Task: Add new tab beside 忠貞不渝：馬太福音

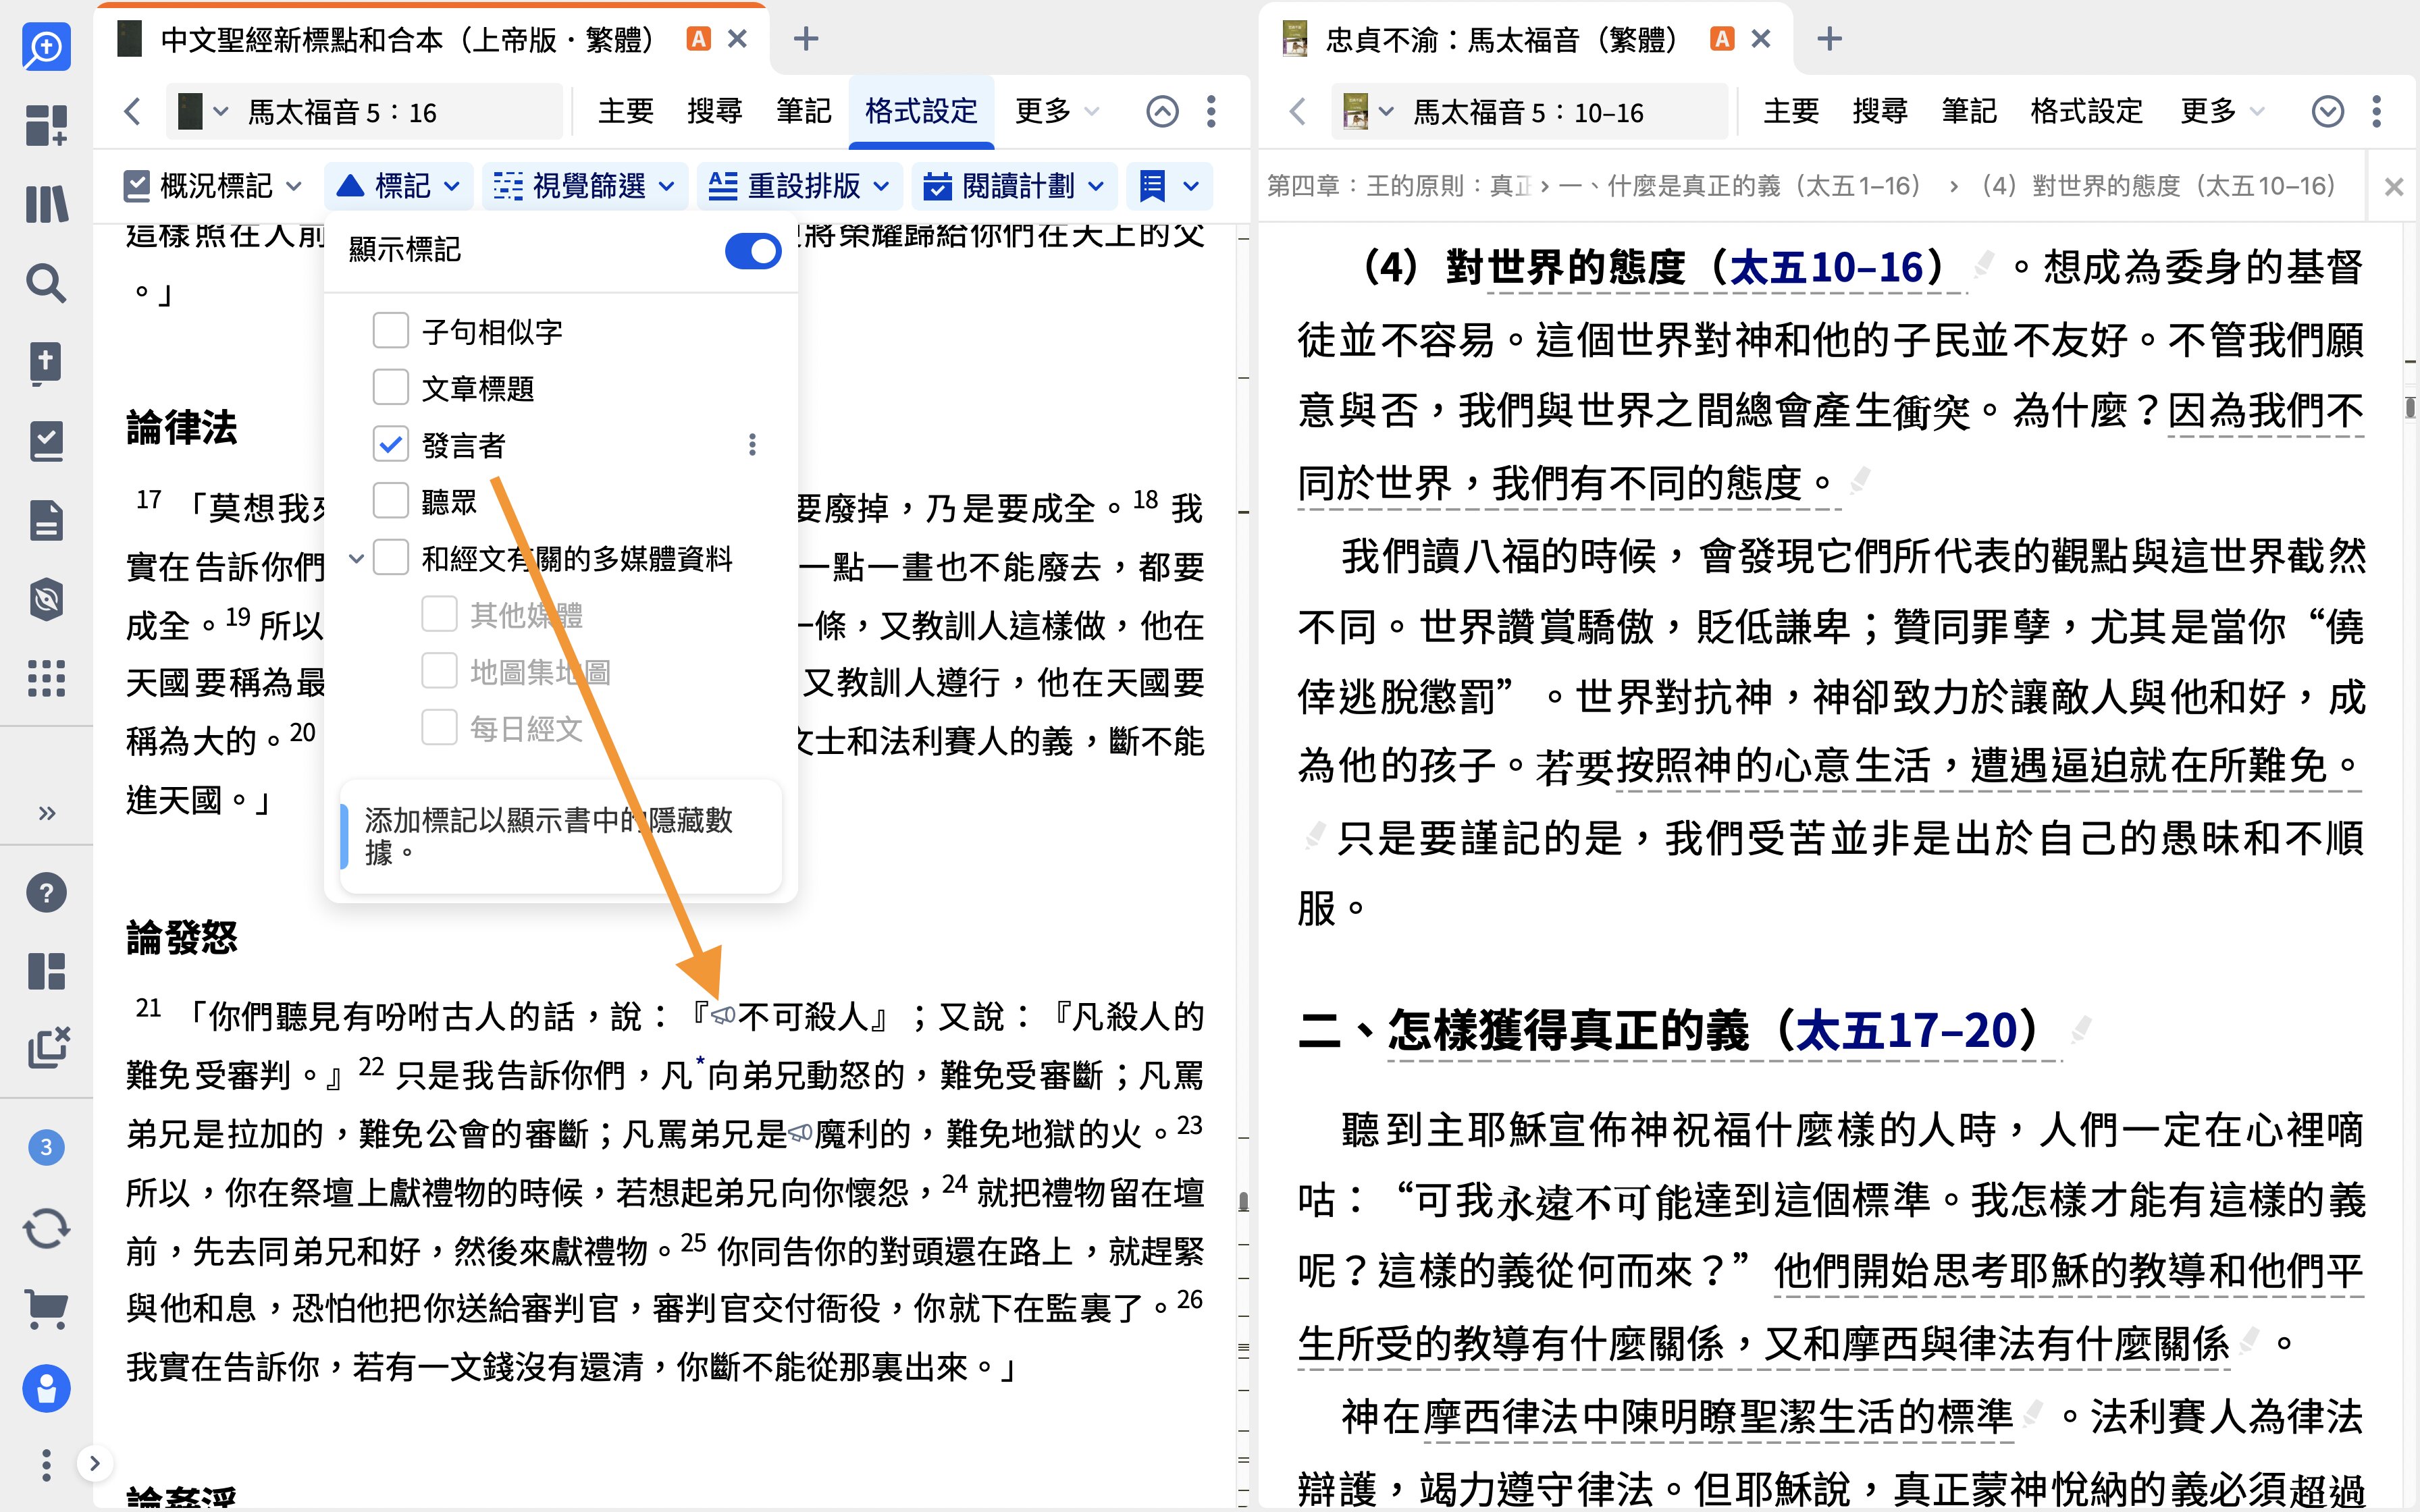Action: click(1829, 39)
